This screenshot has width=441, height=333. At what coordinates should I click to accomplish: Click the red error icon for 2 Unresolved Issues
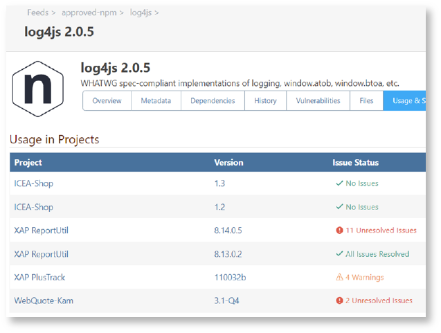(339, 300)
